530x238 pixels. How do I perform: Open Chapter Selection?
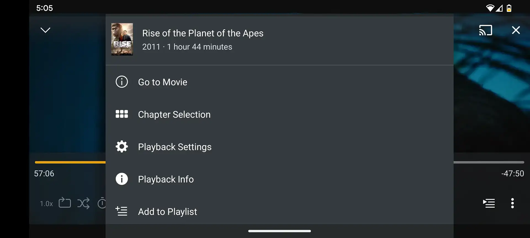coord(174,114)
